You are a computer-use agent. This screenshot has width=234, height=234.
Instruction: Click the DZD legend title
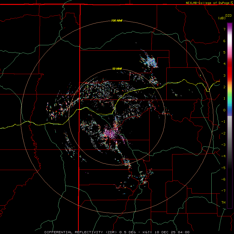[229, 16]
